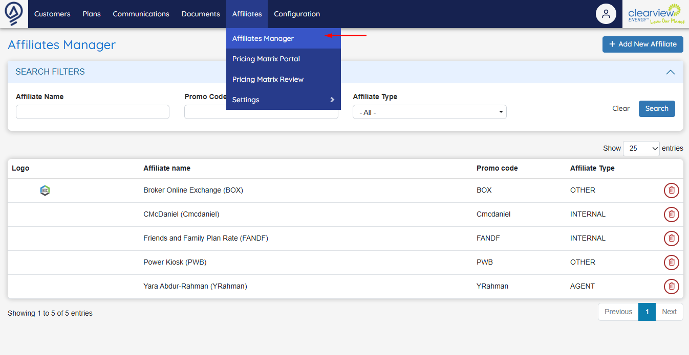Click the Clearview Energy logo
Image resolution: width=689 pixels, height=355 pixels.
[655, 14]
